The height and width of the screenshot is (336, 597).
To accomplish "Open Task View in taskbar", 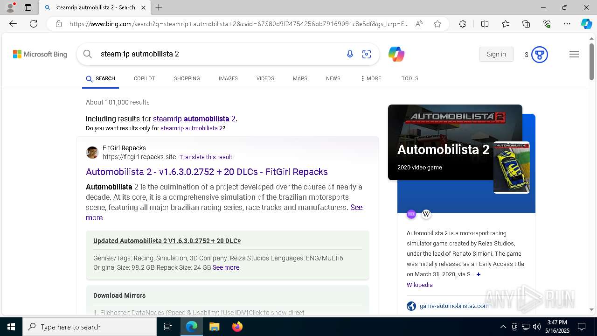I will (x=168, y=327).
